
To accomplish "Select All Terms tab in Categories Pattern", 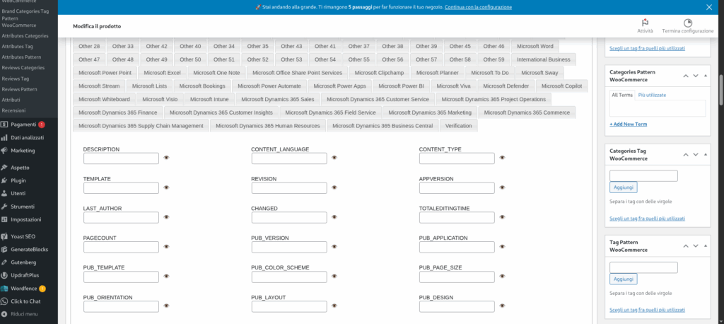I will 622,95.
